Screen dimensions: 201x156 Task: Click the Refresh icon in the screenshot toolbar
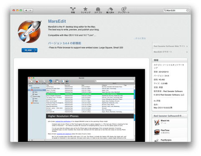[x=50, y=81]
